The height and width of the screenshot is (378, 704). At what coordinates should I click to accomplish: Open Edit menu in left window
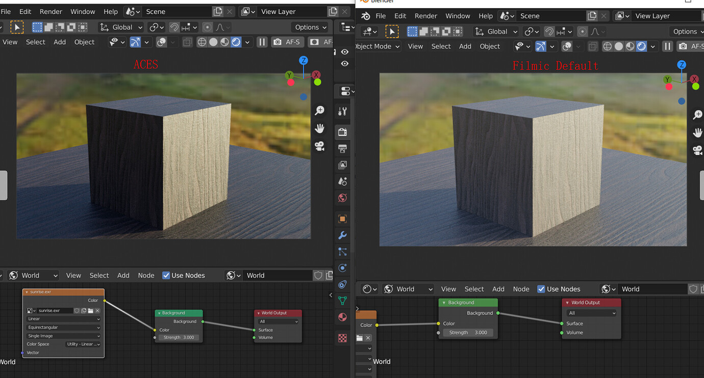pyautogui.click(x=25, y=11)
